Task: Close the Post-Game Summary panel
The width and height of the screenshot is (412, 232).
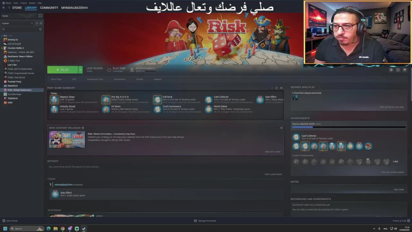Action: [x=281, y=88]
